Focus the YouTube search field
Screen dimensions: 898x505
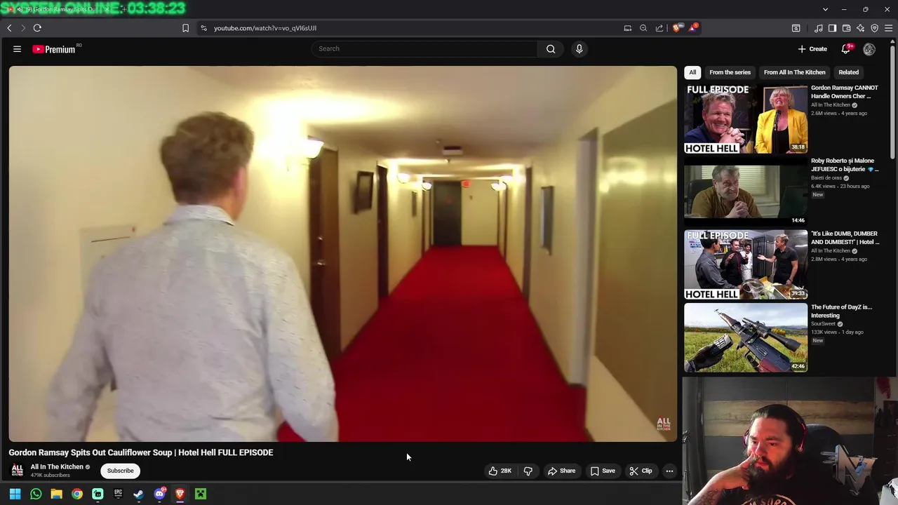point(425,49)
